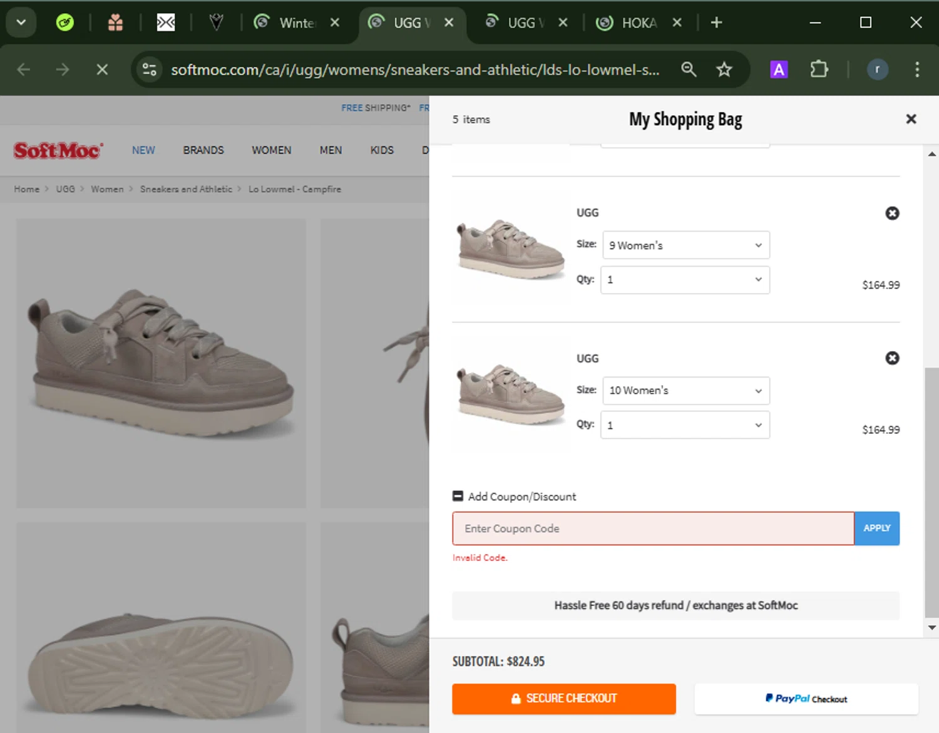Switch to the green pinned tab

tap(65, 23)
